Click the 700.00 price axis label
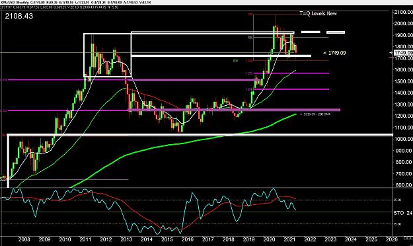413x246 pixels. click(x=404, y=174)
